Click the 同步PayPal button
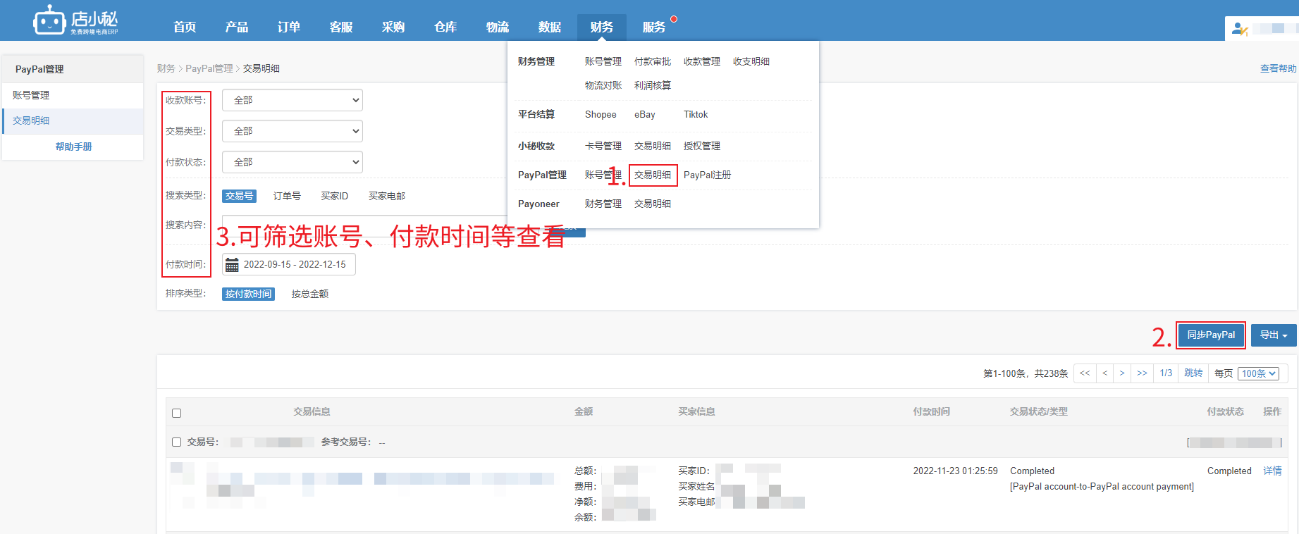Image resolution: width=1299 pixels, height=534 pixels. coord(1211,335)
